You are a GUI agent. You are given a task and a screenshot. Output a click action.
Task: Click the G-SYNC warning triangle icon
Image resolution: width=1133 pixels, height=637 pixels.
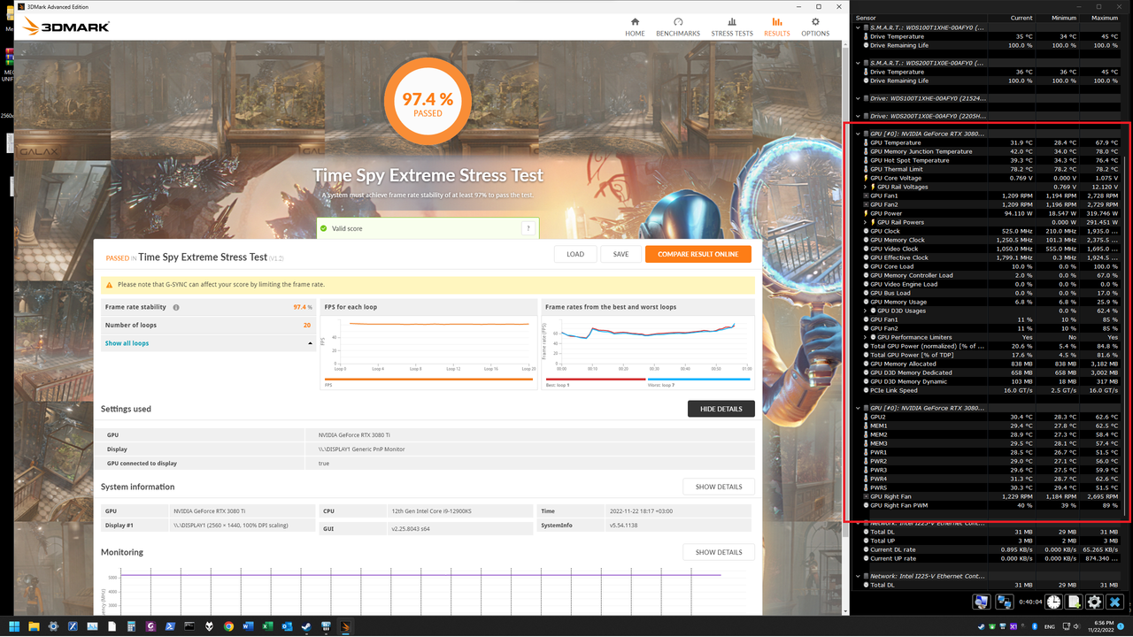pyautogui.click(x=110, y=285)
